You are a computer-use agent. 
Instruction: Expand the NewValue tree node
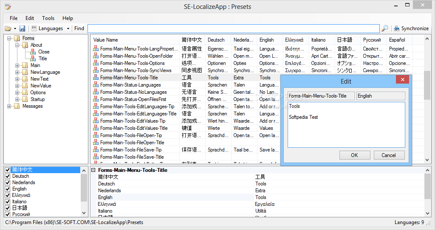tap(17, 86)
